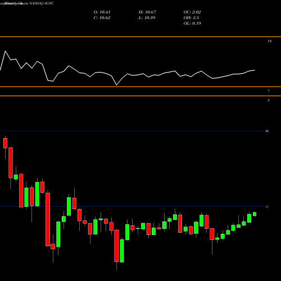
Task: Select the high value 'H: 10.67'
Action: (147, 12)
